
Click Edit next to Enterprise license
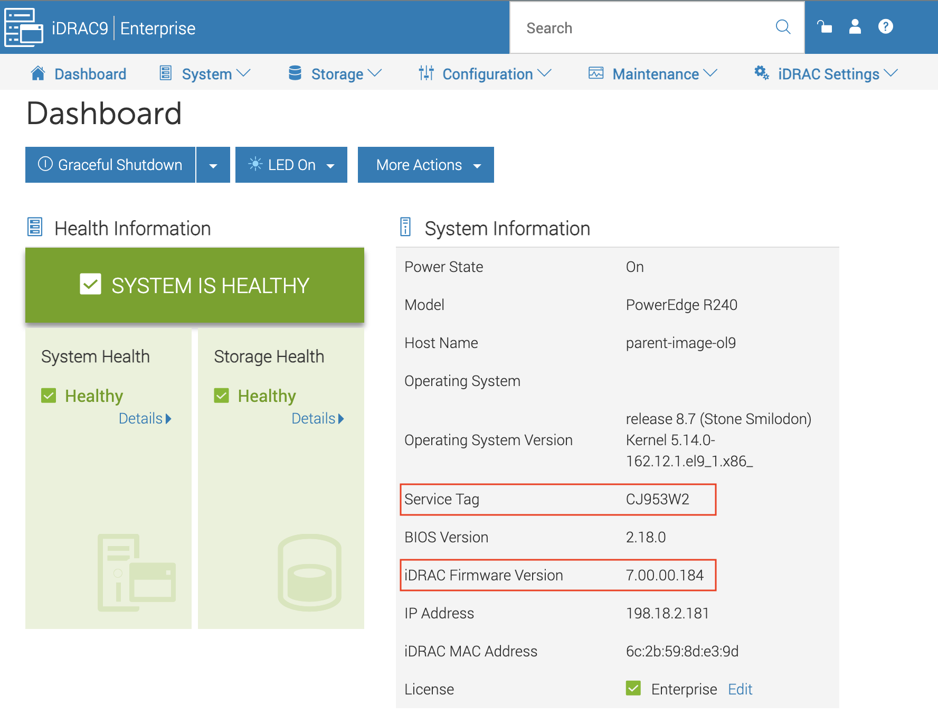(740, 689)
